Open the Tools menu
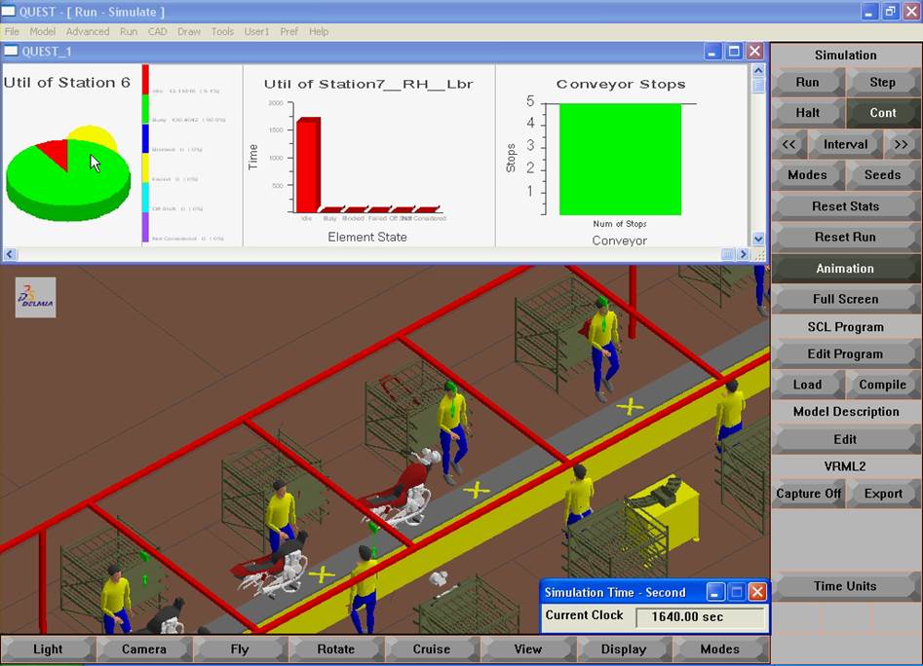 (x=222, y=32)
